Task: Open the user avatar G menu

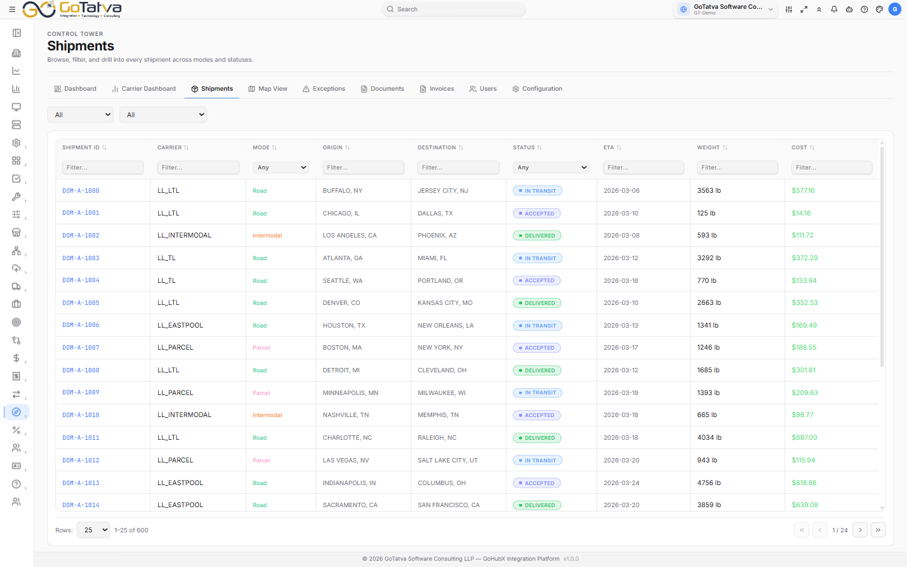Action: click(x=894, y=9)
